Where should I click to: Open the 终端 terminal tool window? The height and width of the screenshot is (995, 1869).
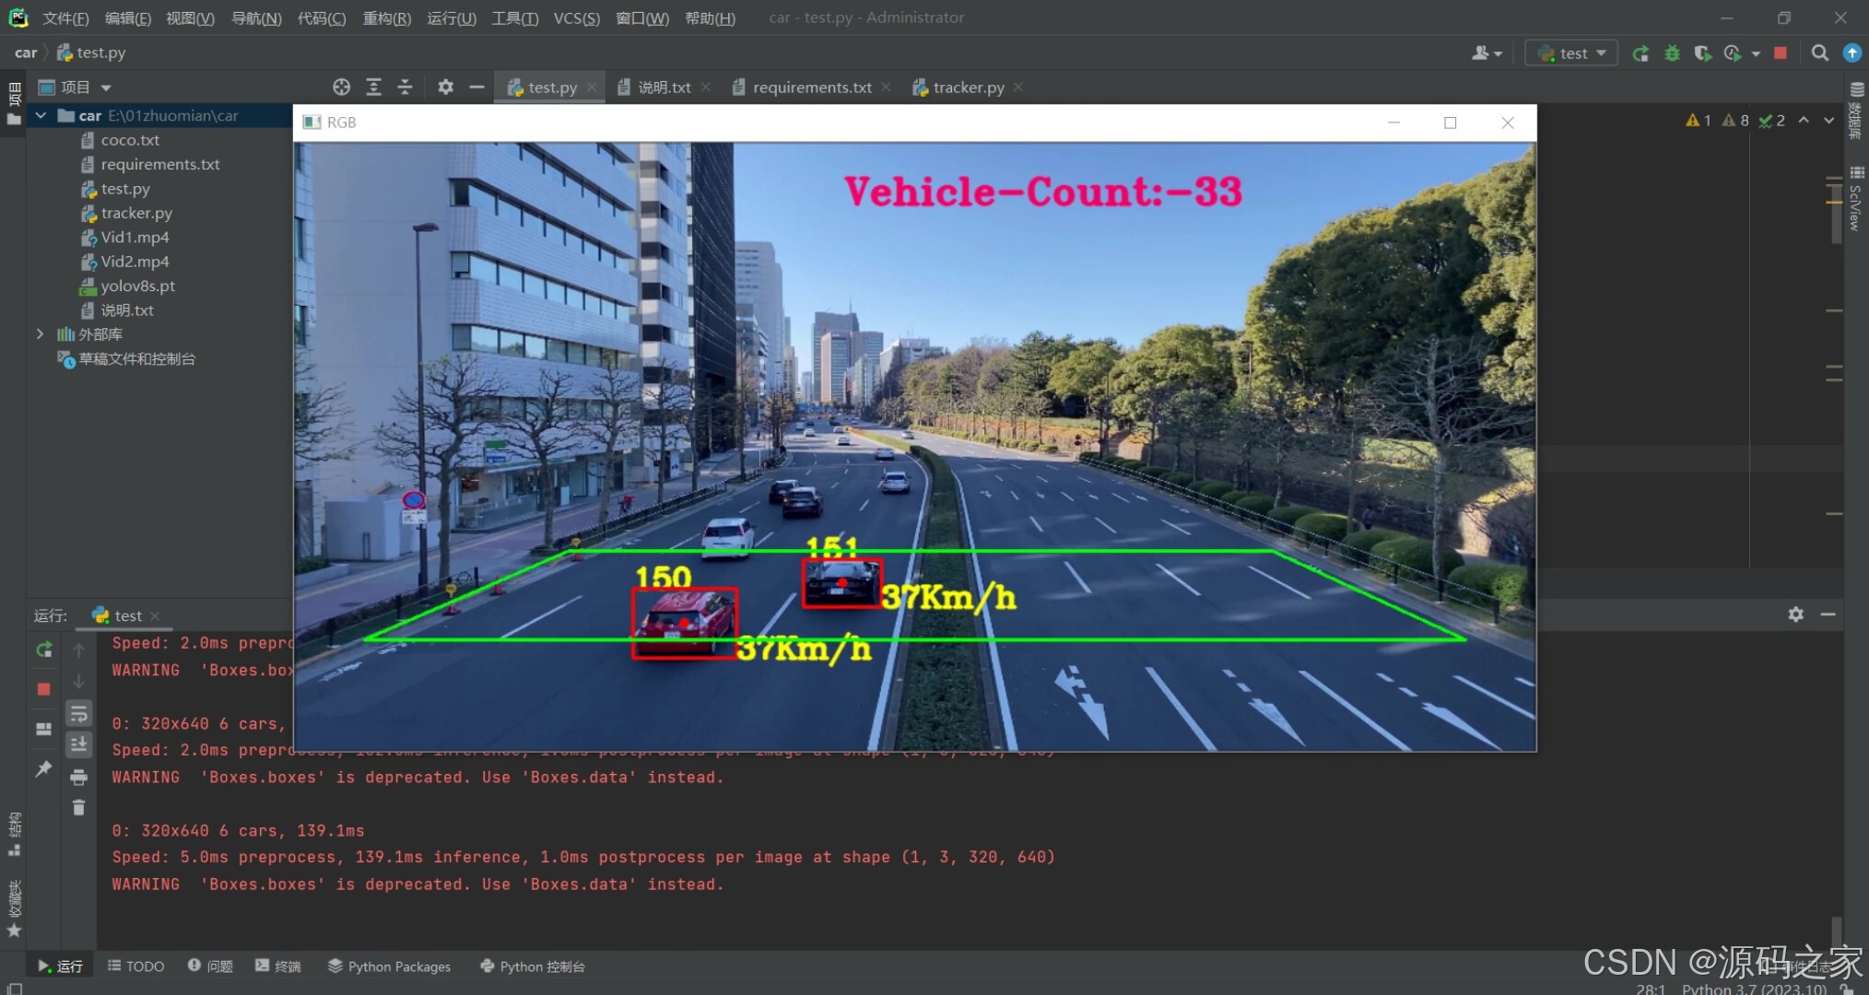pos(278,966)
